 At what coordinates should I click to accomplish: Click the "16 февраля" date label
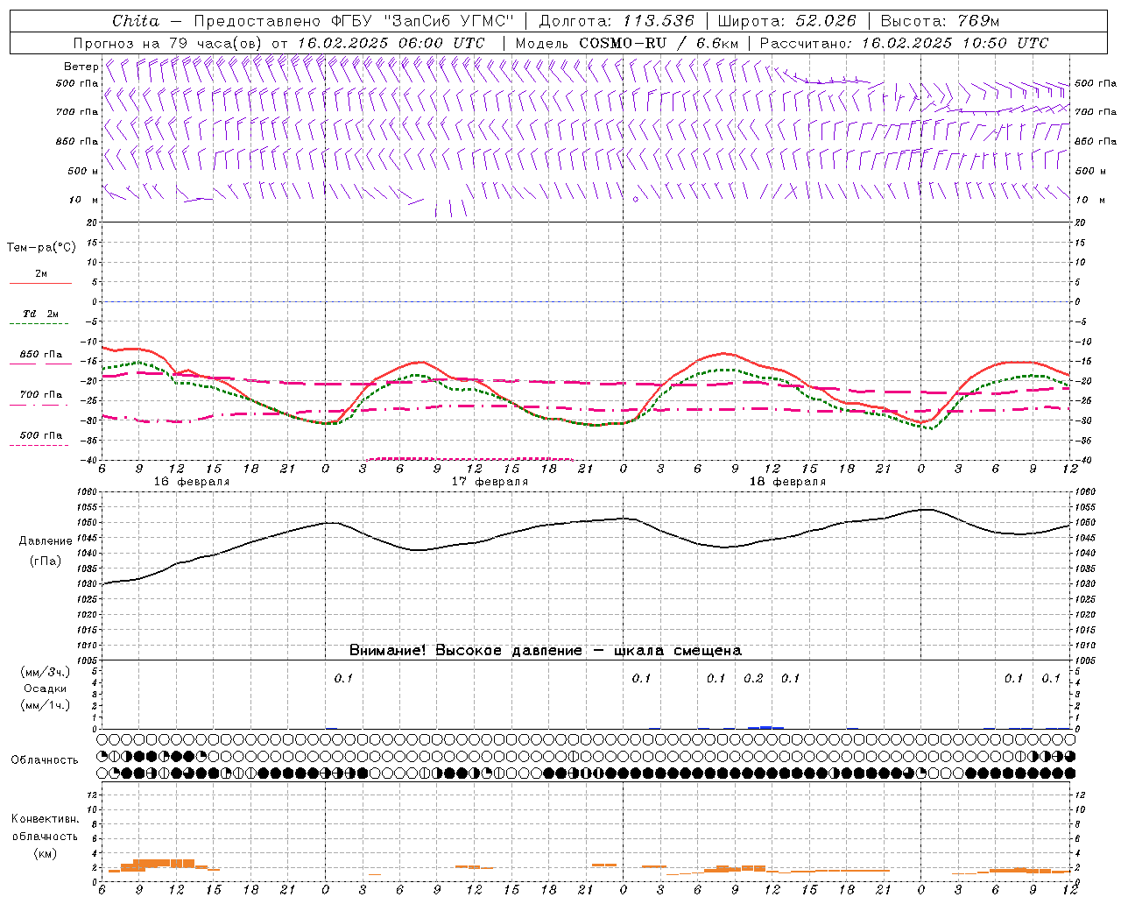(192, 482)
